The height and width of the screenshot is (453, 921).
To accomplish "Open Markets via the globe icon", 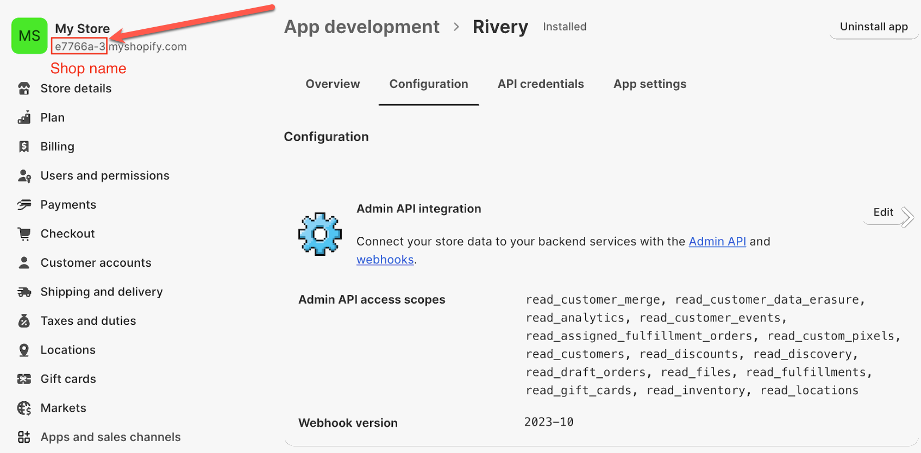I will 24,408.
